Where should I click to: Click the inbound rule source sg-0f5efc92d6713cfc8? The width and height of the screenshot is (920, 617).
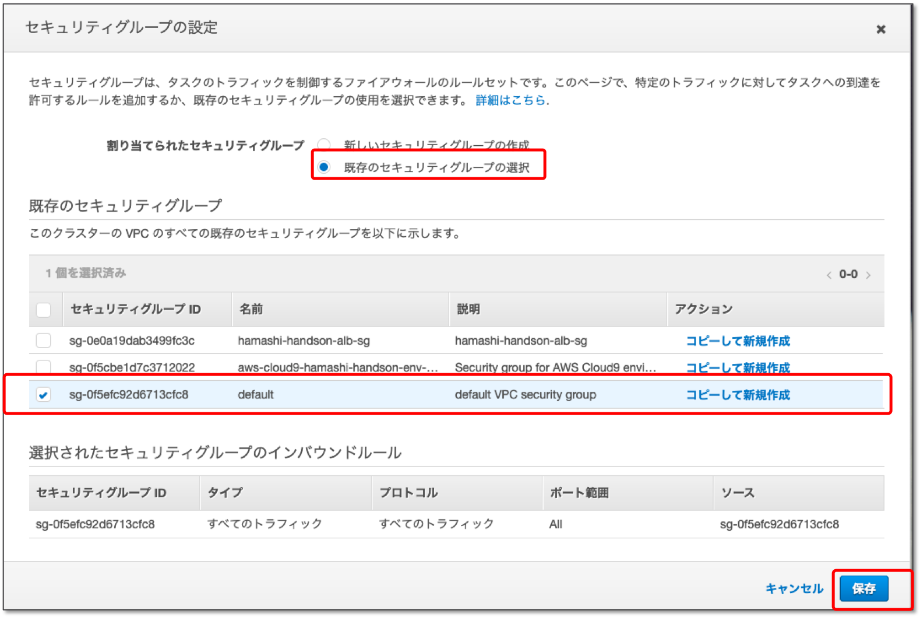click(x=780, y=524)
